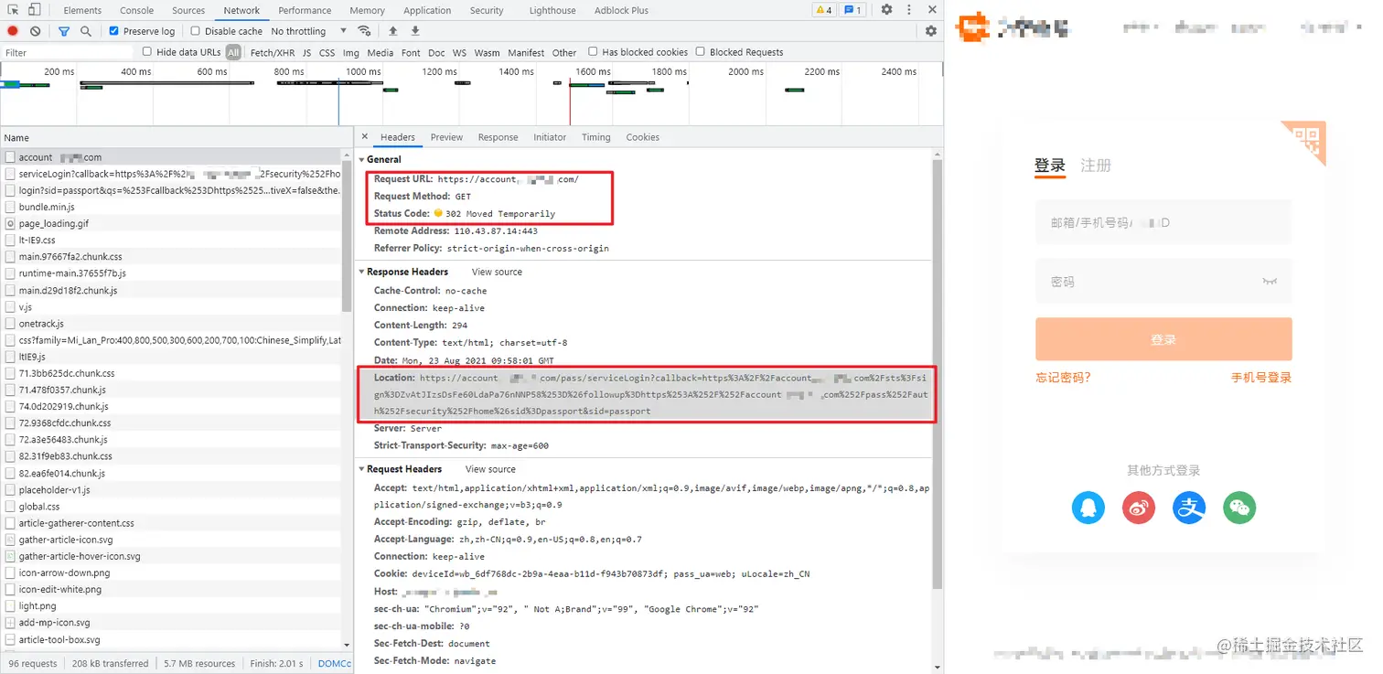Log in with WeChat icon

tap(1239, 508)
